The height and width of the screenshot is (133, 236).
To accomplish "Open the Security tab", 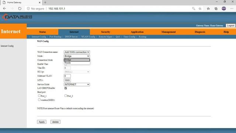I will 106,32.
